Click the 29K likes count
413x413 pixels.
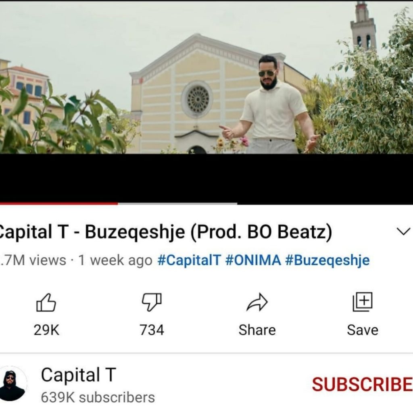click(x=46, y=330)
